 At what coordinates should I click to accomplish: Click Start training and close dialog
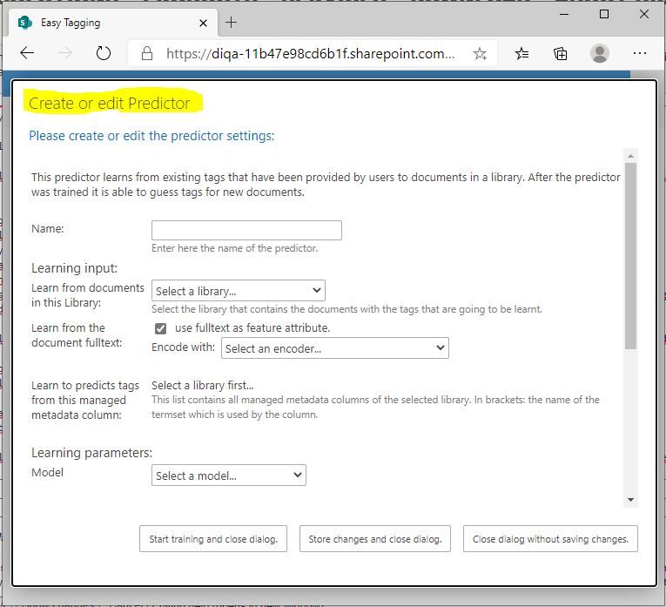click(212, 539)
